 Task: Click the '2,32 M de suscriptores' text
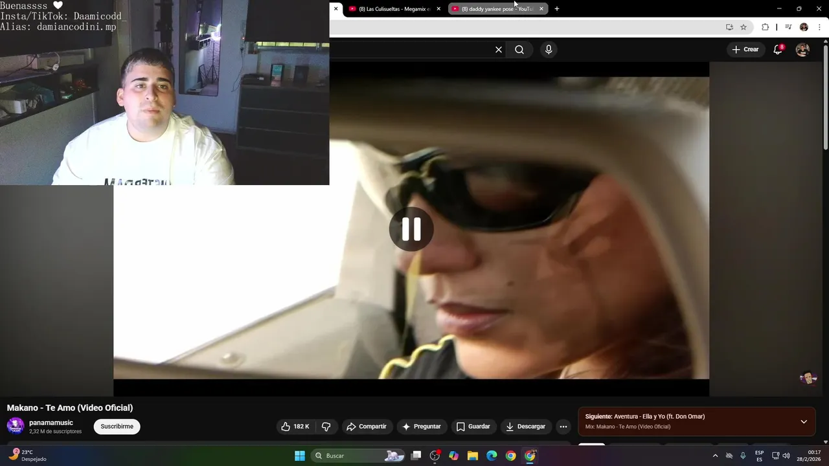[55, 432]
